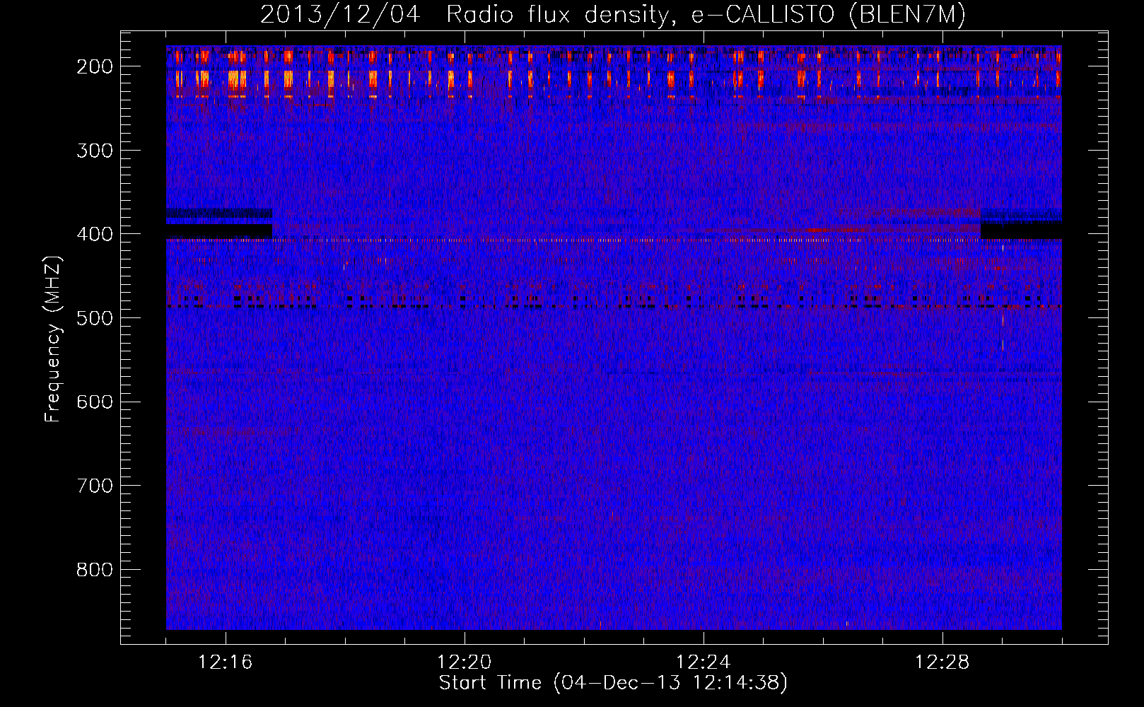Click the plot title 'Radio flux density, e-CALLISTO (BLEN7M)'
The width and height of the screenshot is (1144, 707).
point(706,14)
